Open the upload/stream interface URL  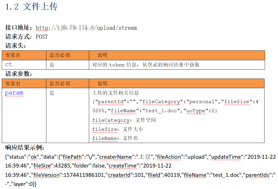pos(86,28)
